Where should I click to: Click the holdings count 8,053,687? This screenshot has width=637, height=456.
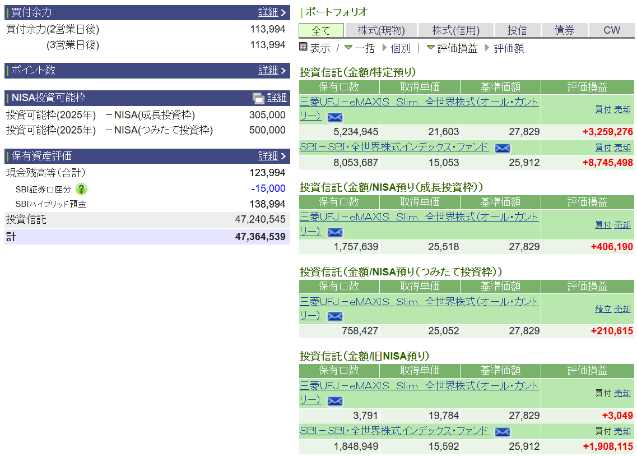tap(356, 163)
